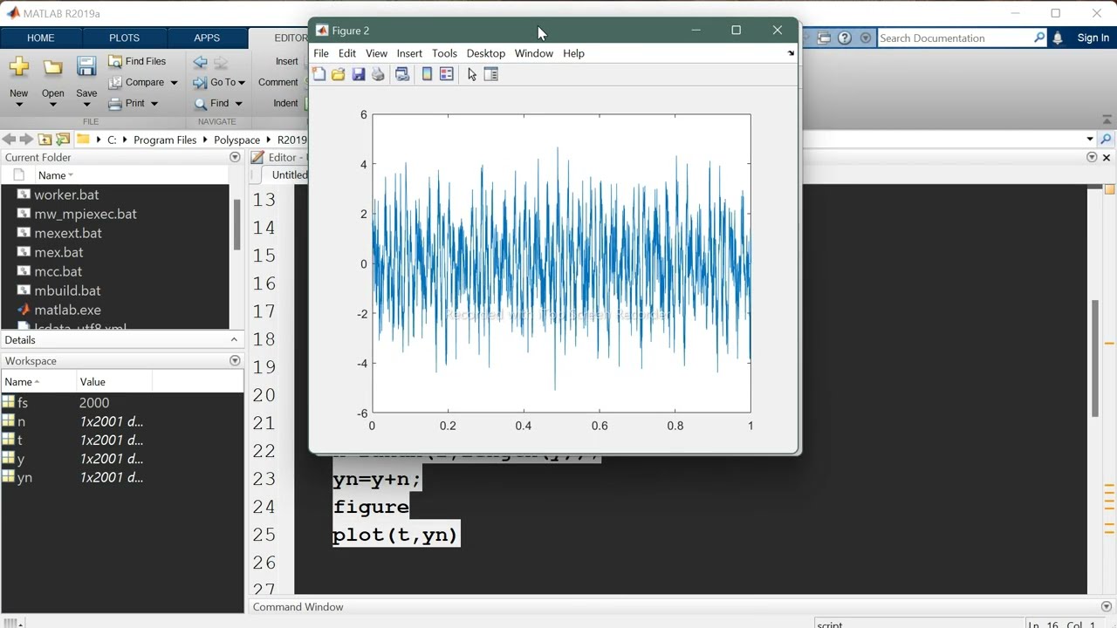Open address bar path dropdown arrow

point(1089,140)
